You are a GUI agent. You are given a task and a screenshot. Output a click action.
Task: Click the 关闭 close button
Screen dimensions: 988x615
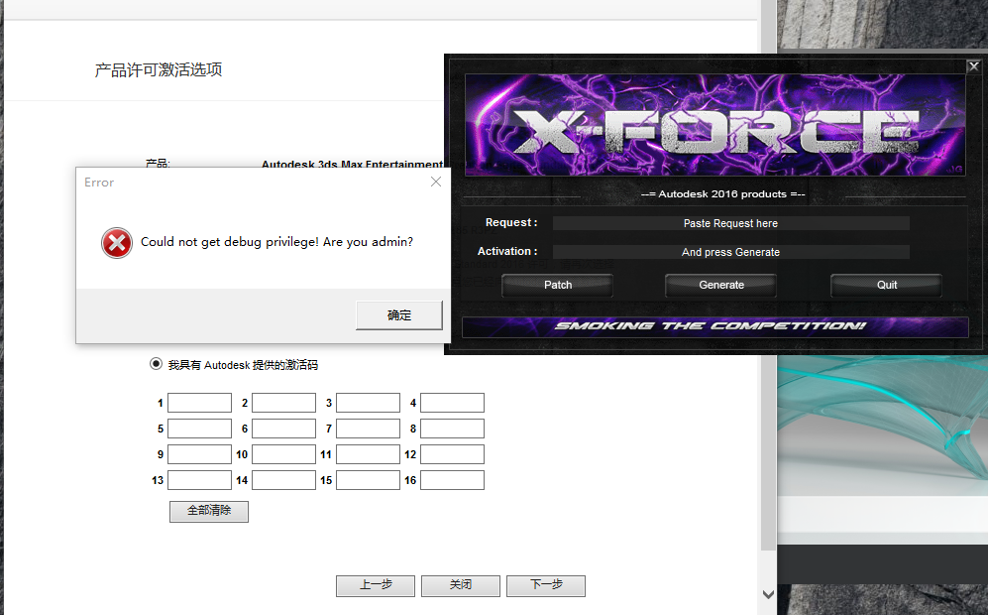461,585
